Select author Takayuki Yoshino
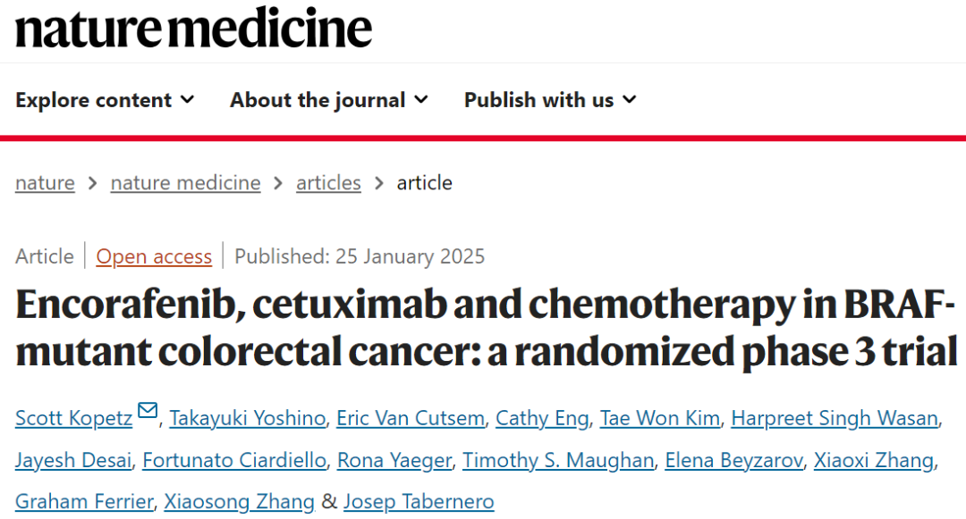Viewport: 966px width, 519px height. click(248, 418)
